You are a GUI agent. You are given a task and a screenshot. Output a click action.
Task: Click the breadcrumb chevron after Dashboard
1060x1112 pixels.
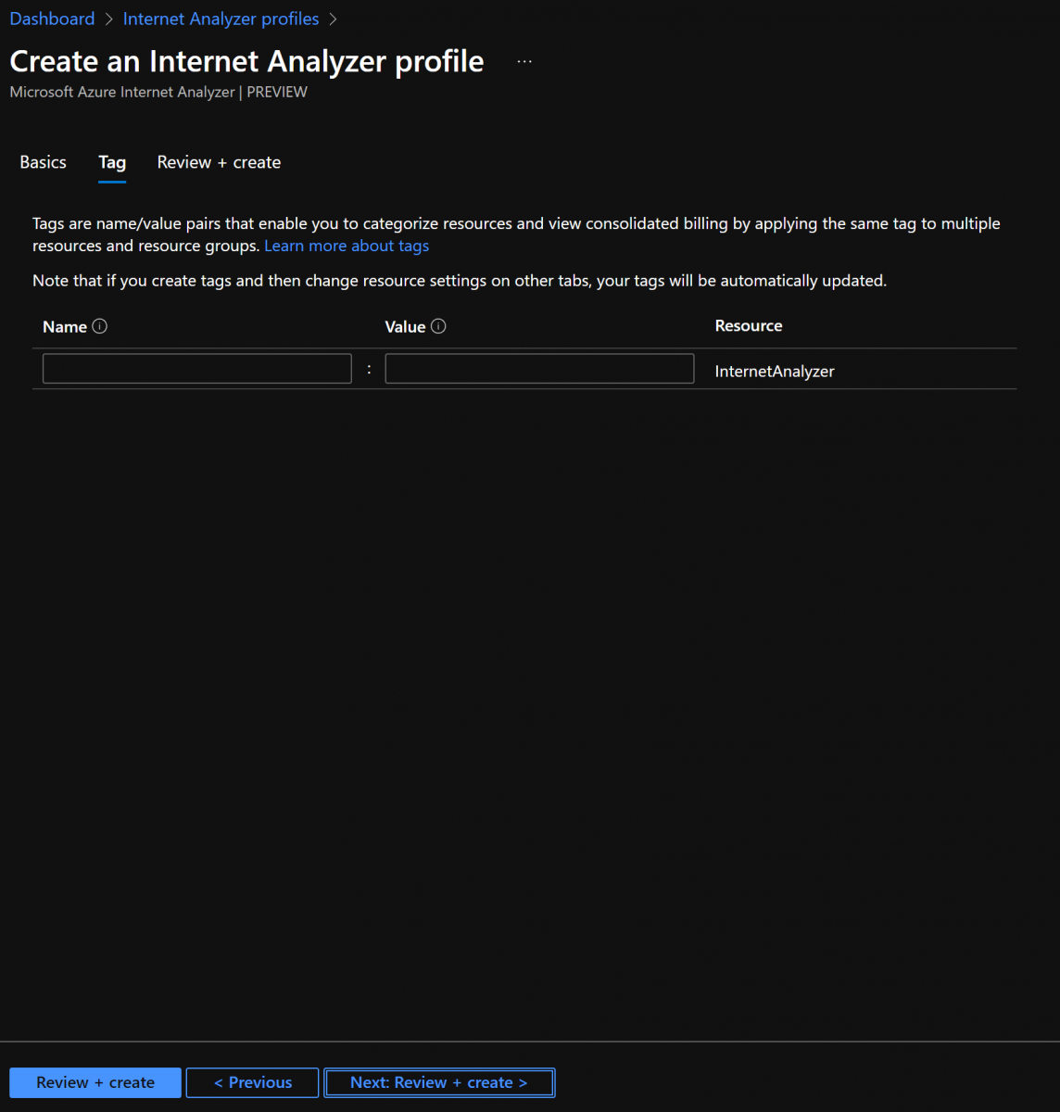point(109,19)
